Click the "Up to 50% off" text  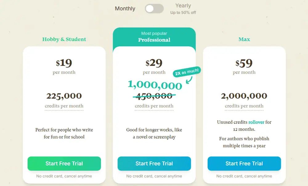pyautogui.click(x=183, y=12)
